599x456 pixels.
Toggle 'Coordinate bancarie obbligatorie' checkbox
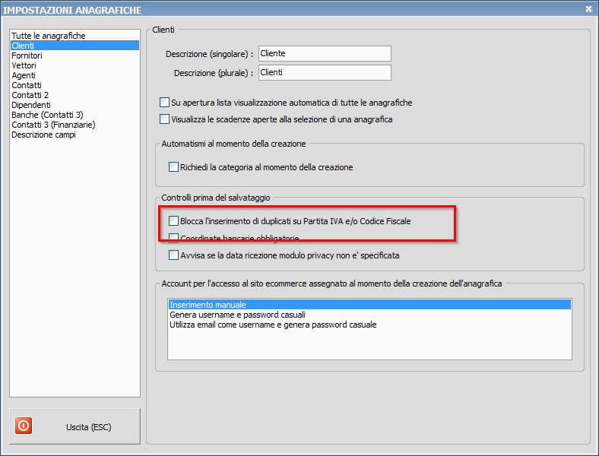click(173, 239)
